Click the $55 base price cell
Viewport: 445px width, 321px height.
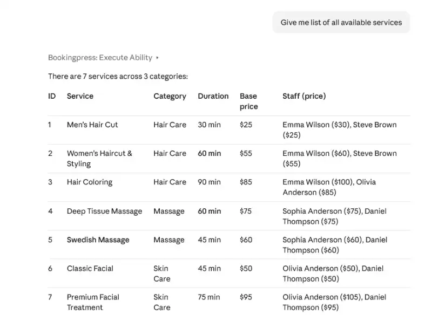(x=246, y=153)
